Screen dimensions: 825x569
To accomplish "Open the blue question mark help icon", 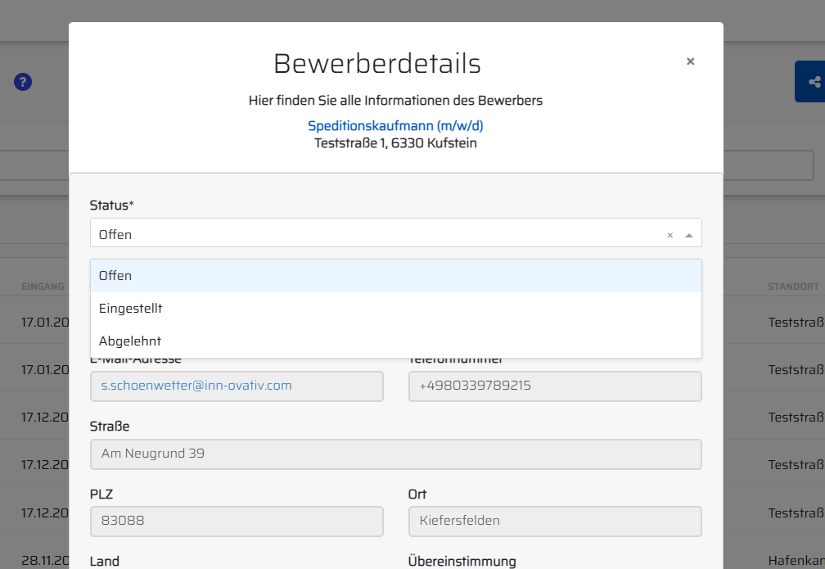I will coord(23,82).
